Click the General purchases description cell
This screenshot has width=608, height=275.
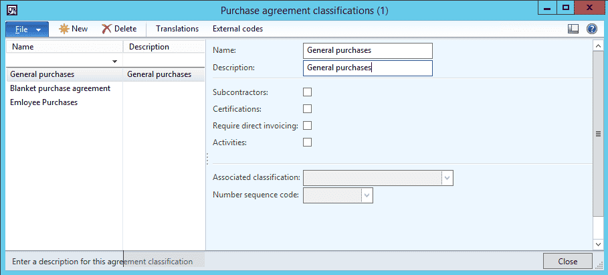[164, 74]
